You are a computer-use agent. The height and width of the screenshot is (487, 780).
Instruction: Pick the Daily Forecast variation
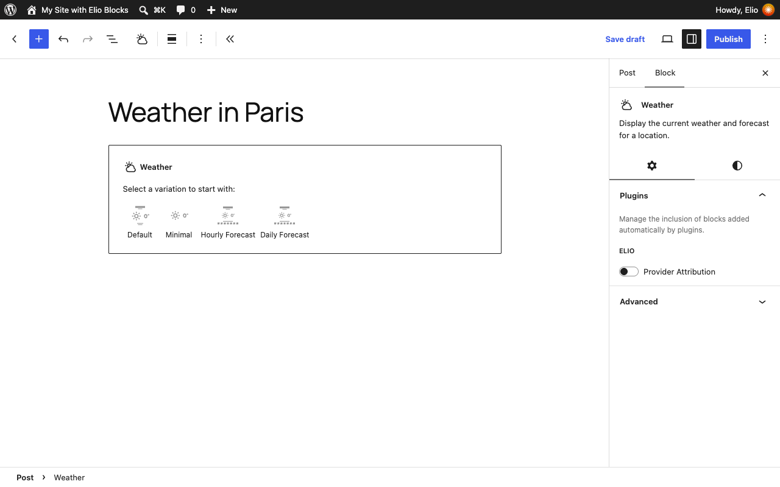(x=285, y=222)
